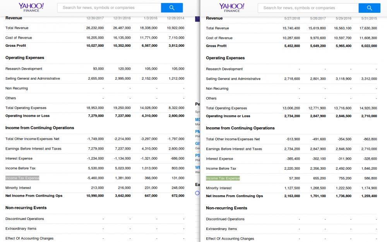Image resolution: width=387 pixels, height=242 pixels.
Task: Click the 2,163,000 net income value
Action: click(292, 196)
